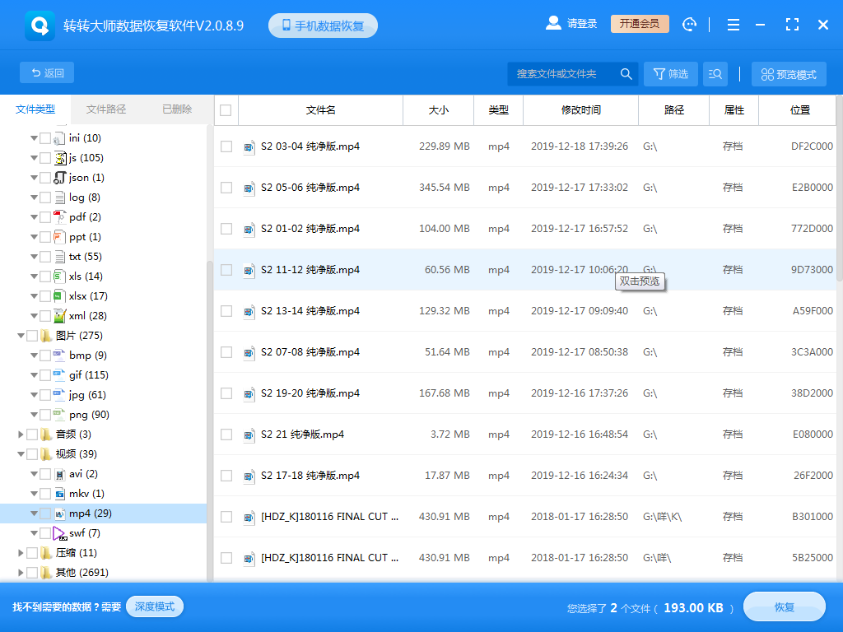Expand the 压缩 (11) tree node

pos(21,552)
